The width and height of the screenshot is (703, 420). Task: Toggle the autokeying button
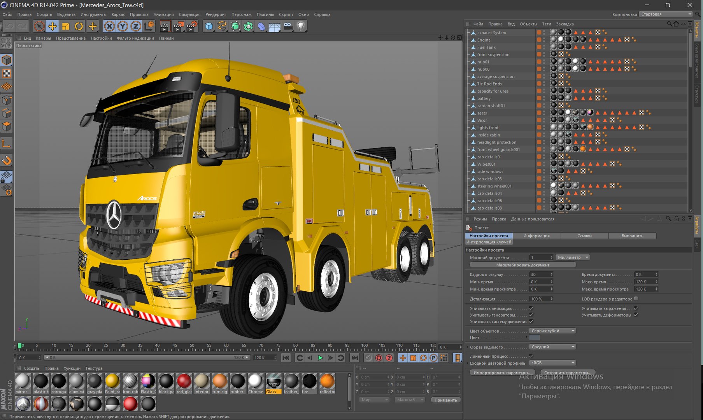pyautogui.click(x=379, y=358)
